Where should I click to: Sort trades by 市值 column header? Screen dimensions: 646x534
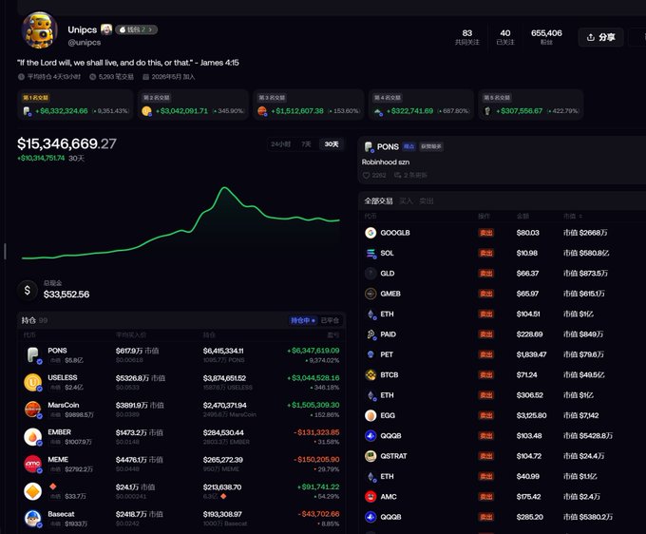pos(573,216)
